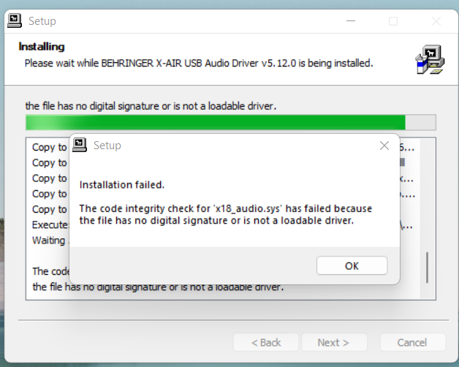459x367 pixels.
Task: Select the 'Execute' line in the install log
Action: 50,225
